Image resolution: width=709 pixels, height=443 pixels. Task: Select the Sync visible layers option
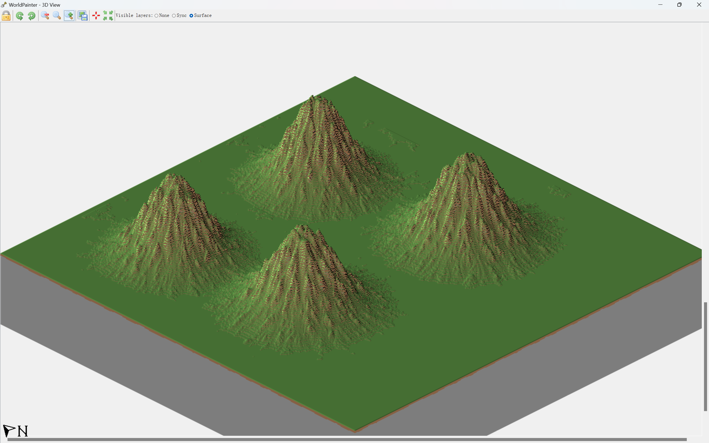[174, 16]
